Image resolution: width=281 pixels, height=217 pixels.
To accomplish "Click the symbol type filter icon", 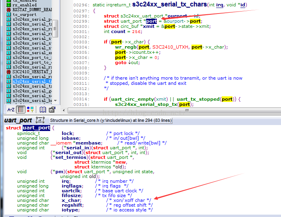I will (x=30, y=109).
